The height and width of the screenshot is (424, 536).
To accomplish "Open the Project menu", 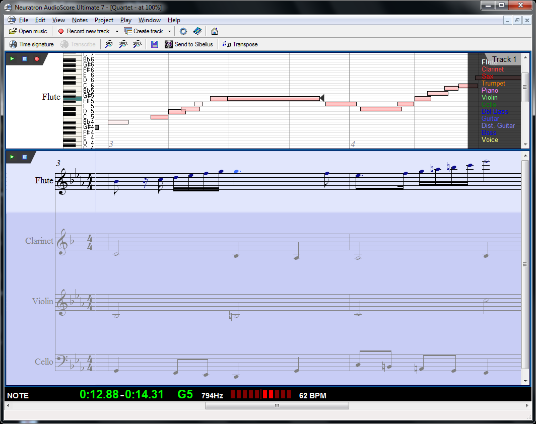I will coord(104,20).
